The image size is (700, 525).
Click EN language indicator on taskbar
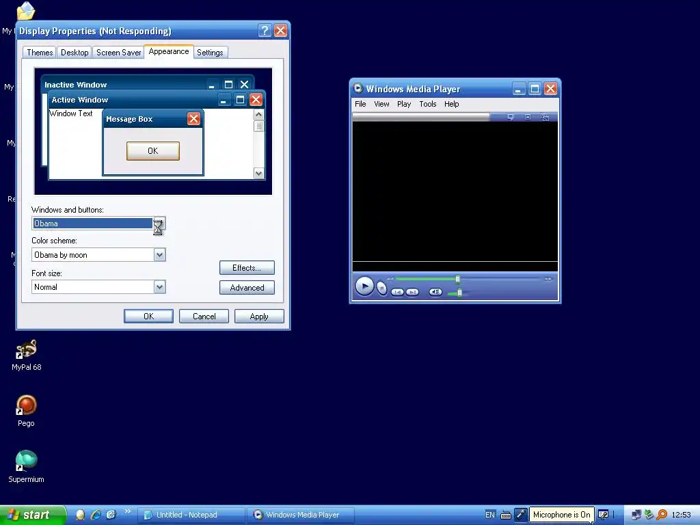point(489,515)
